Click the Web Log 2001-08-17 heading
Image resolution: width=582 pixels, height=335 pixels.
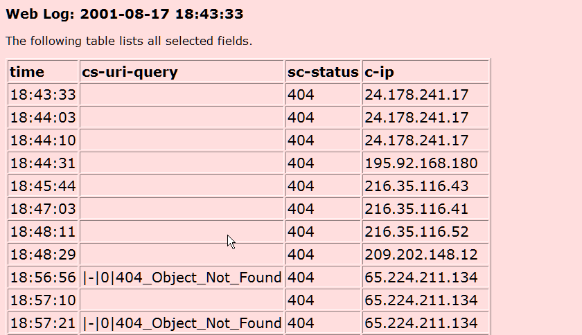click(125, 14)
